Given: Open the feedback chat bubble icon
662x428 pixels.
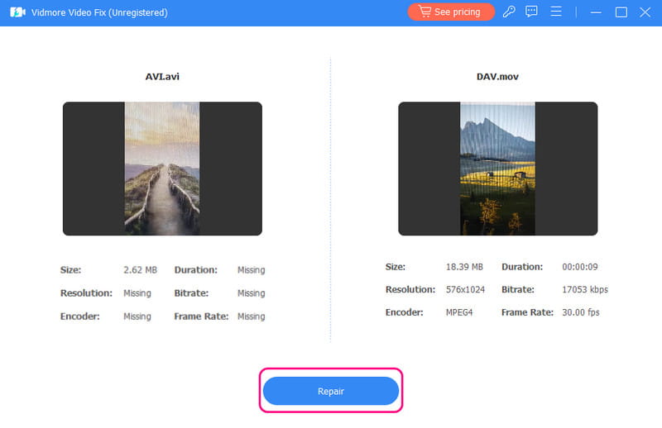Looking at the screenshot, I should click(532, 12).
